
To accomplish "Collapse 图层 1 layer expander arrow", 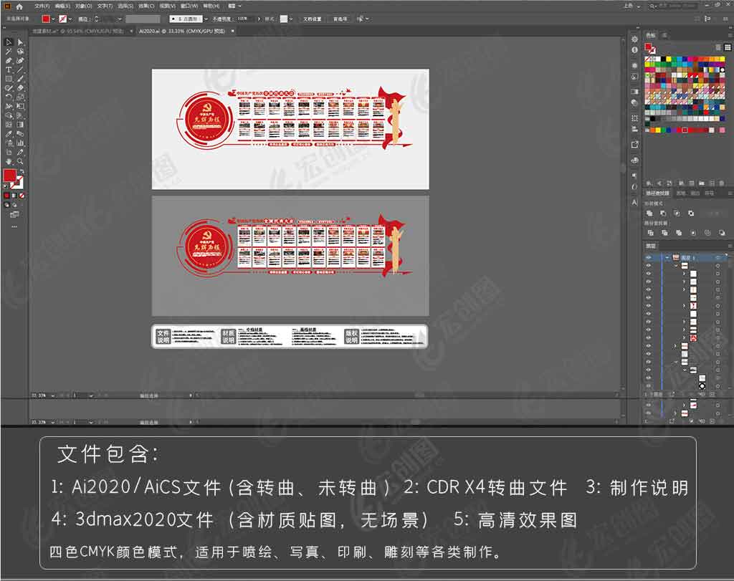I will (667, 257).
